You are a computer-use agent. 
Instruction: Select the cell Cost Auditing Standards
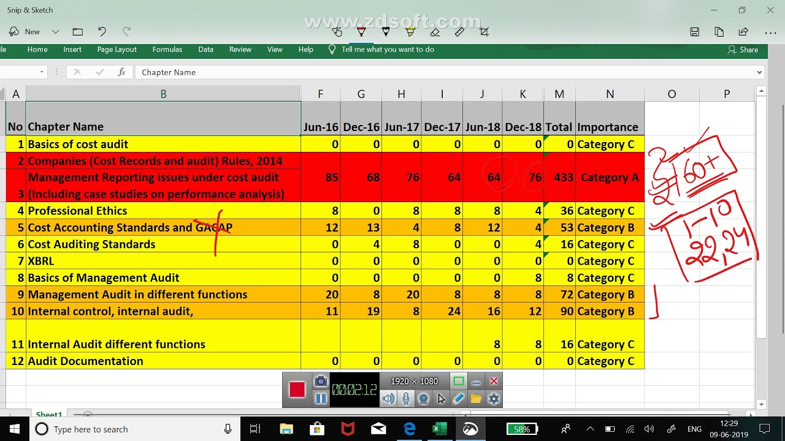click(163, 244)
